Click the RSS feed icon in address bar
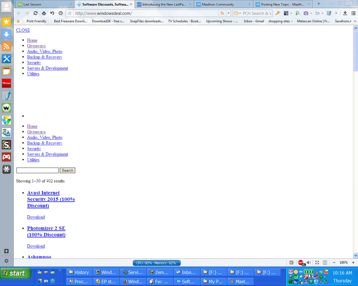Screen dimensions: 358x286 [222, 13]
